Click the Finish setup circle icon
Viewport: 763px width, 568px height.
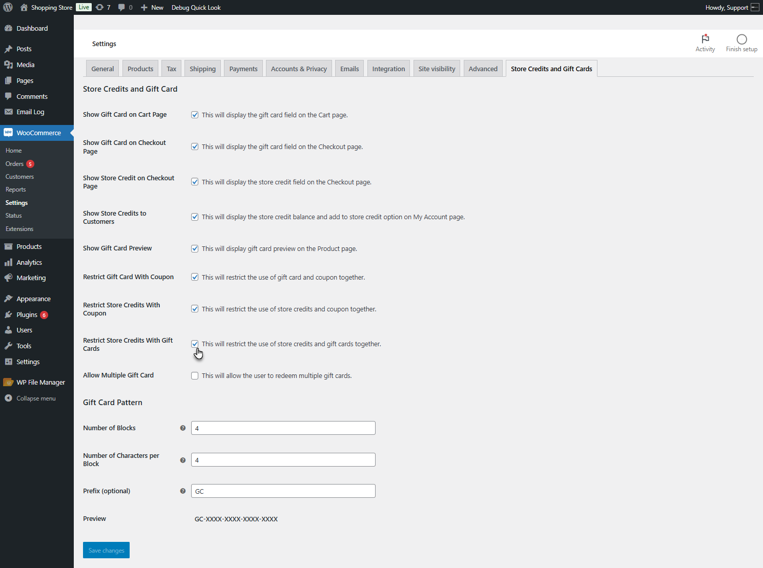point(741,39)
